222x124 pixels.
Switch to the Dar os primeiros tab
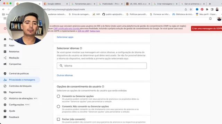(193, 4)
